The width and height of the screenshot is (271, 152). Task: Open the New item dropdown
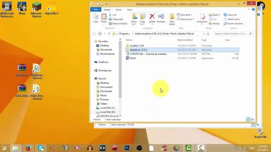click(185, 15)
